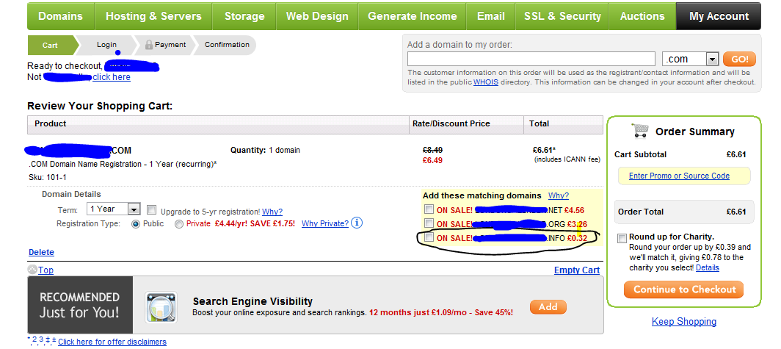781x349 pixels.
Task: Click the info icon beside Why Private
Action: [356, 223]
